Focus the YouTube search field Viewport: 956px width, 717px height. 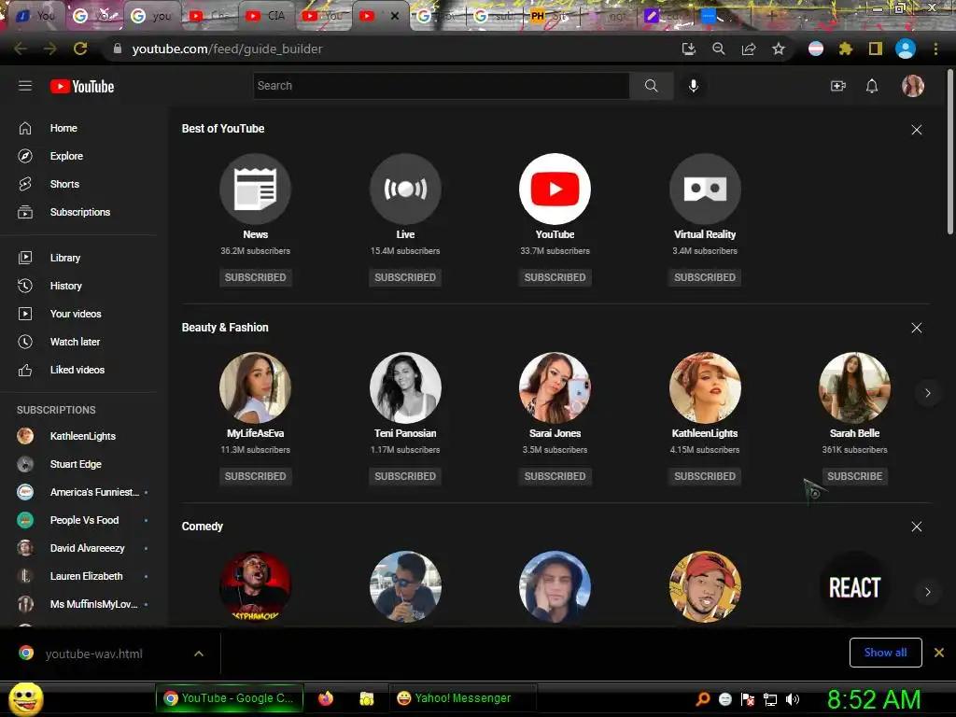[x=442, y=86]
